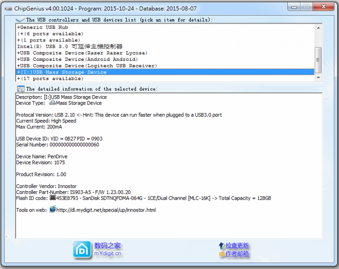The height and width of the screenshot is (269, 339).
Task: Click the Mass Storage Device type icon
Action: 53,103
